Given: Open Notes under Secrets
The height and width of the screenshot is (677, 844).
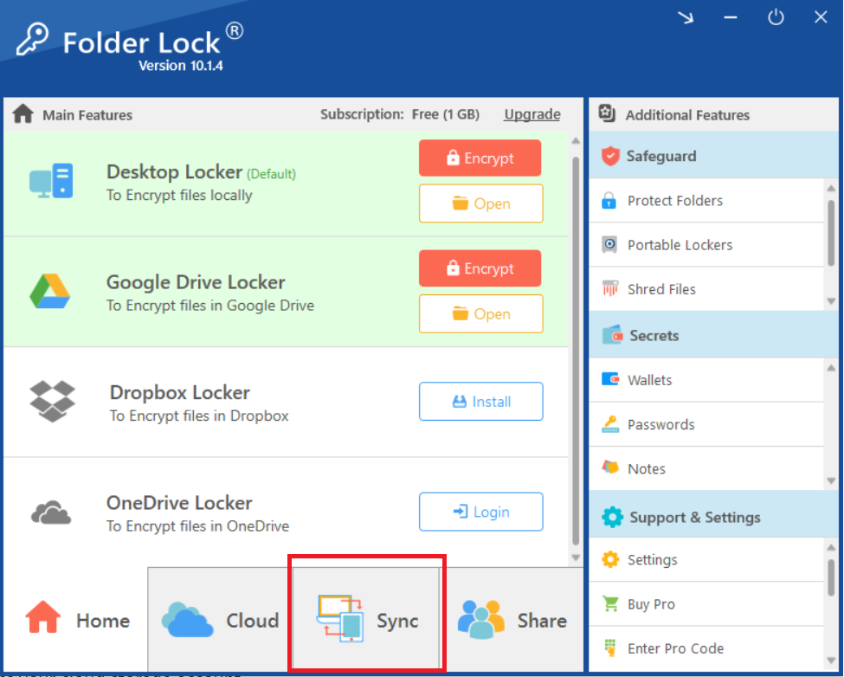Looking at the screenshot, I should tap(706, 468).
